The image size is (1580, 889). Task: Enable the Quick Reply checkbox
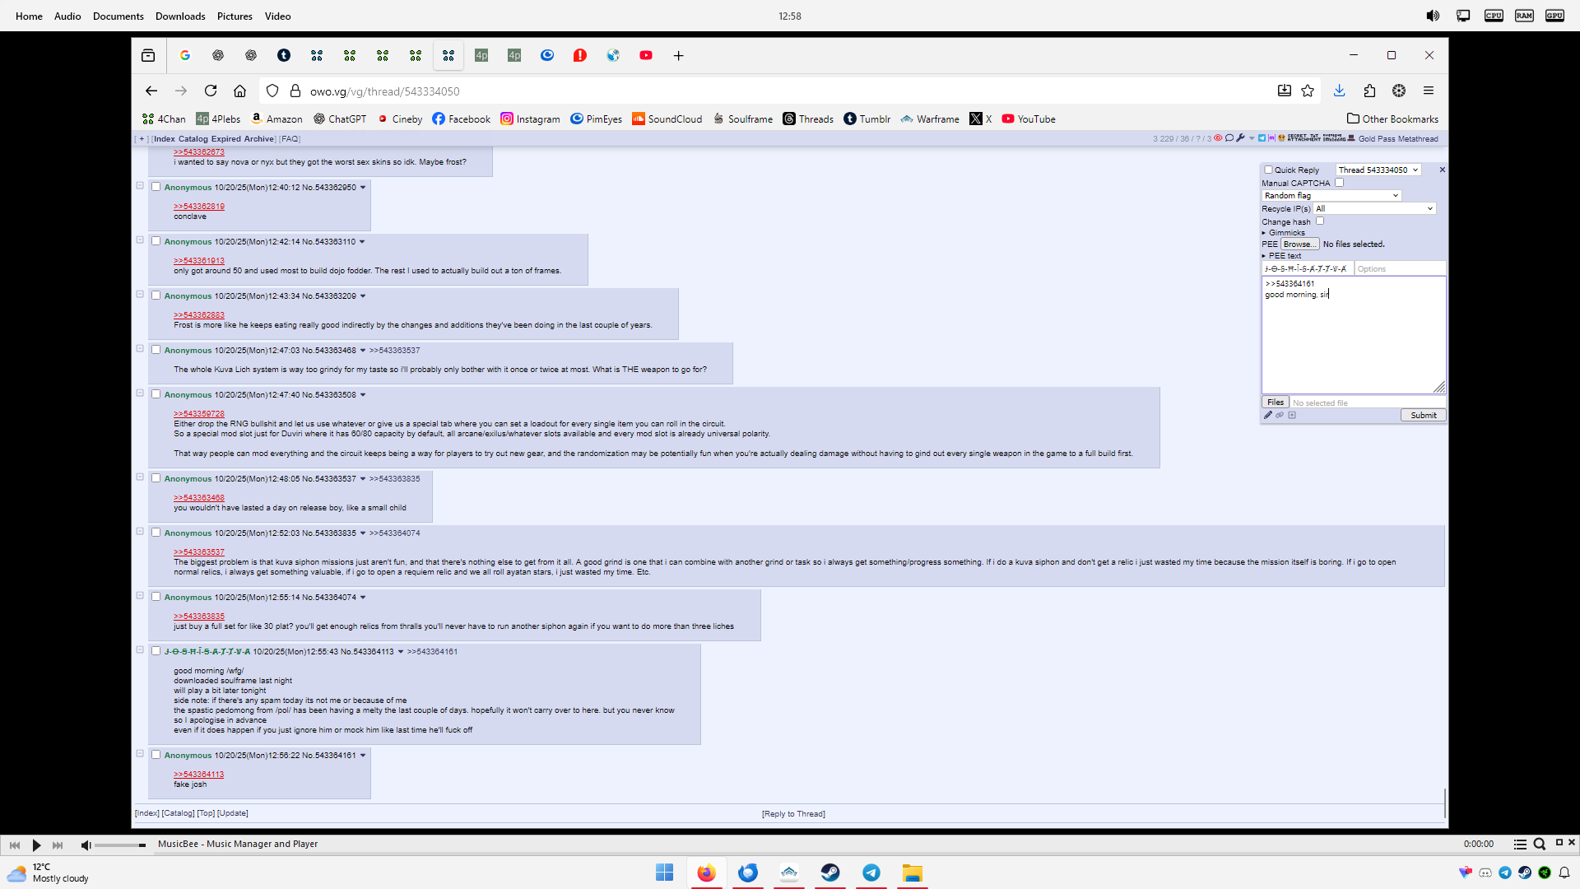click(x=1268, y=170)
